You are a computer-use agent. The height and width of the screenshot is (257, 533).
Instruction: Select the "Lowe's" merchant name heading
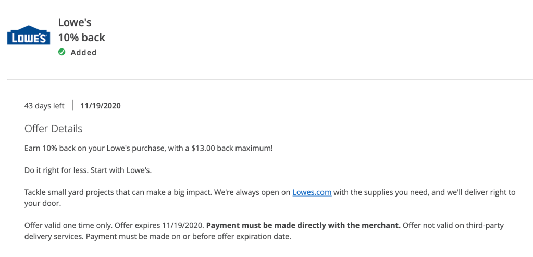coord(75,22)
